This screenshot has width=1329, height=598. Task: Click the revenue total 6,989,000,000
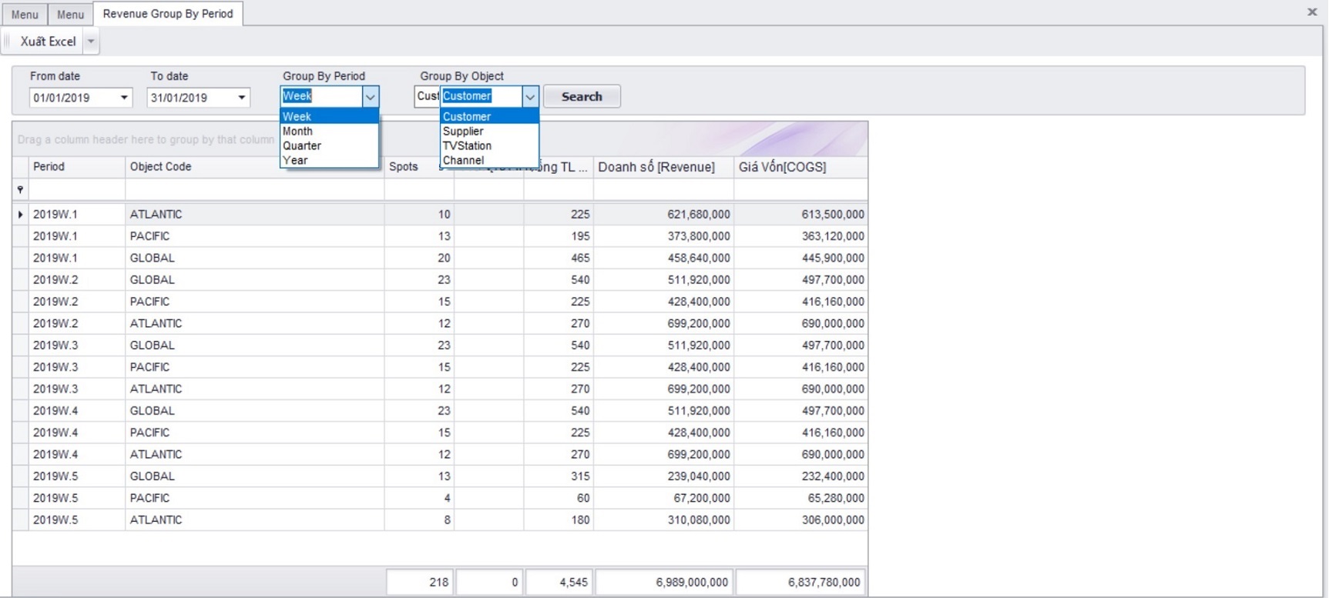coord(664,582)
